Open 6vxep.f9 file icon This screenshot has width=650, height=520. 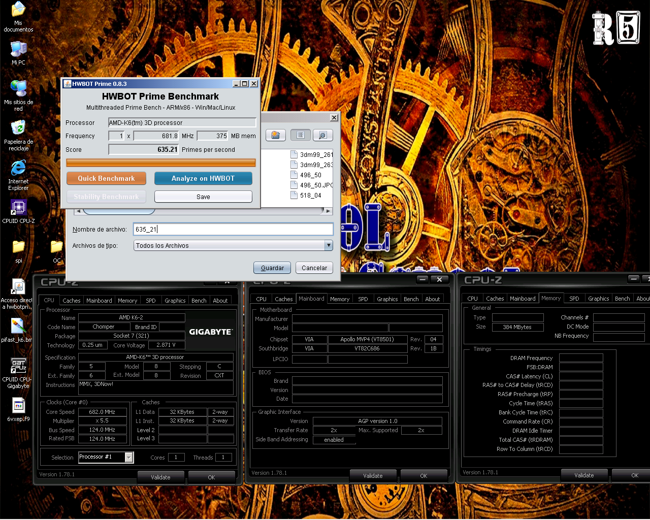18,409
